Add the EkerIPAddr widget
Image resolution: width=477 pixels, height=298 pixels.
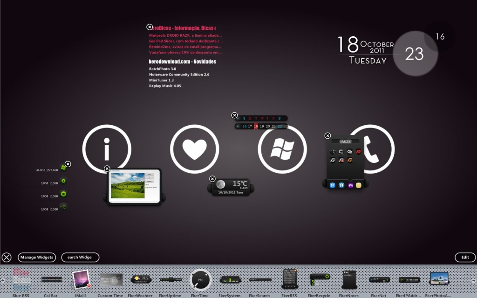[409, 279]
